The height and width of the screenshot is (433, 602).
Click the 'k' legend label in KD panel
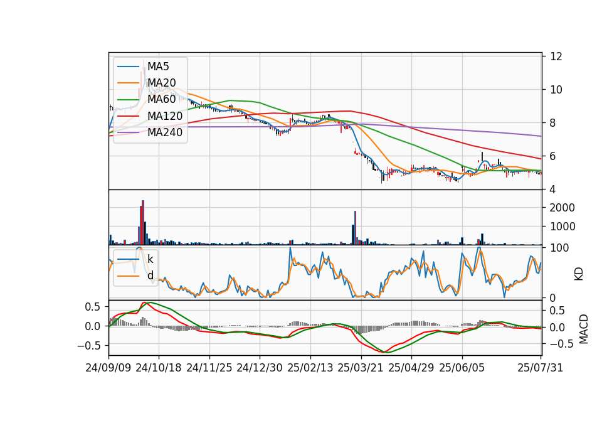tap(150, 259)
